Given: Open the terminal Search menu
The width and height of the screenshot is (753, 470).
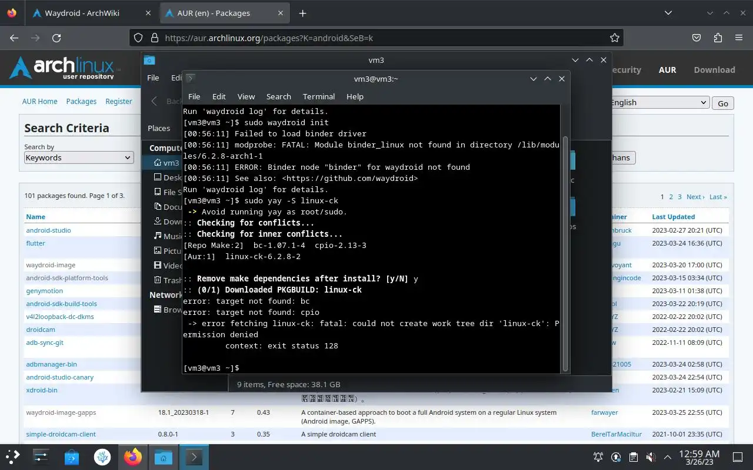Looking at the screenshot, I should click(x=278, y=96).
